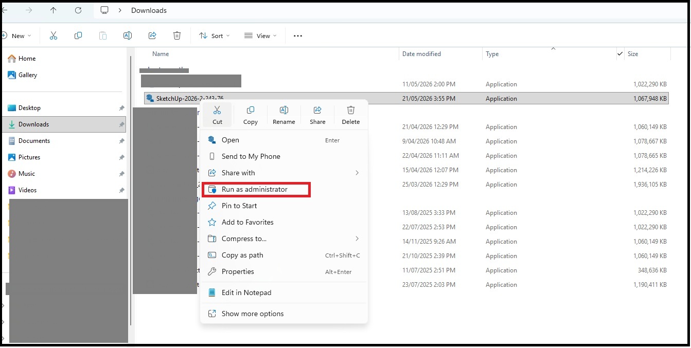Open the View dropdown menu
This screenshot has height=348, width=691.
[260, 35]
